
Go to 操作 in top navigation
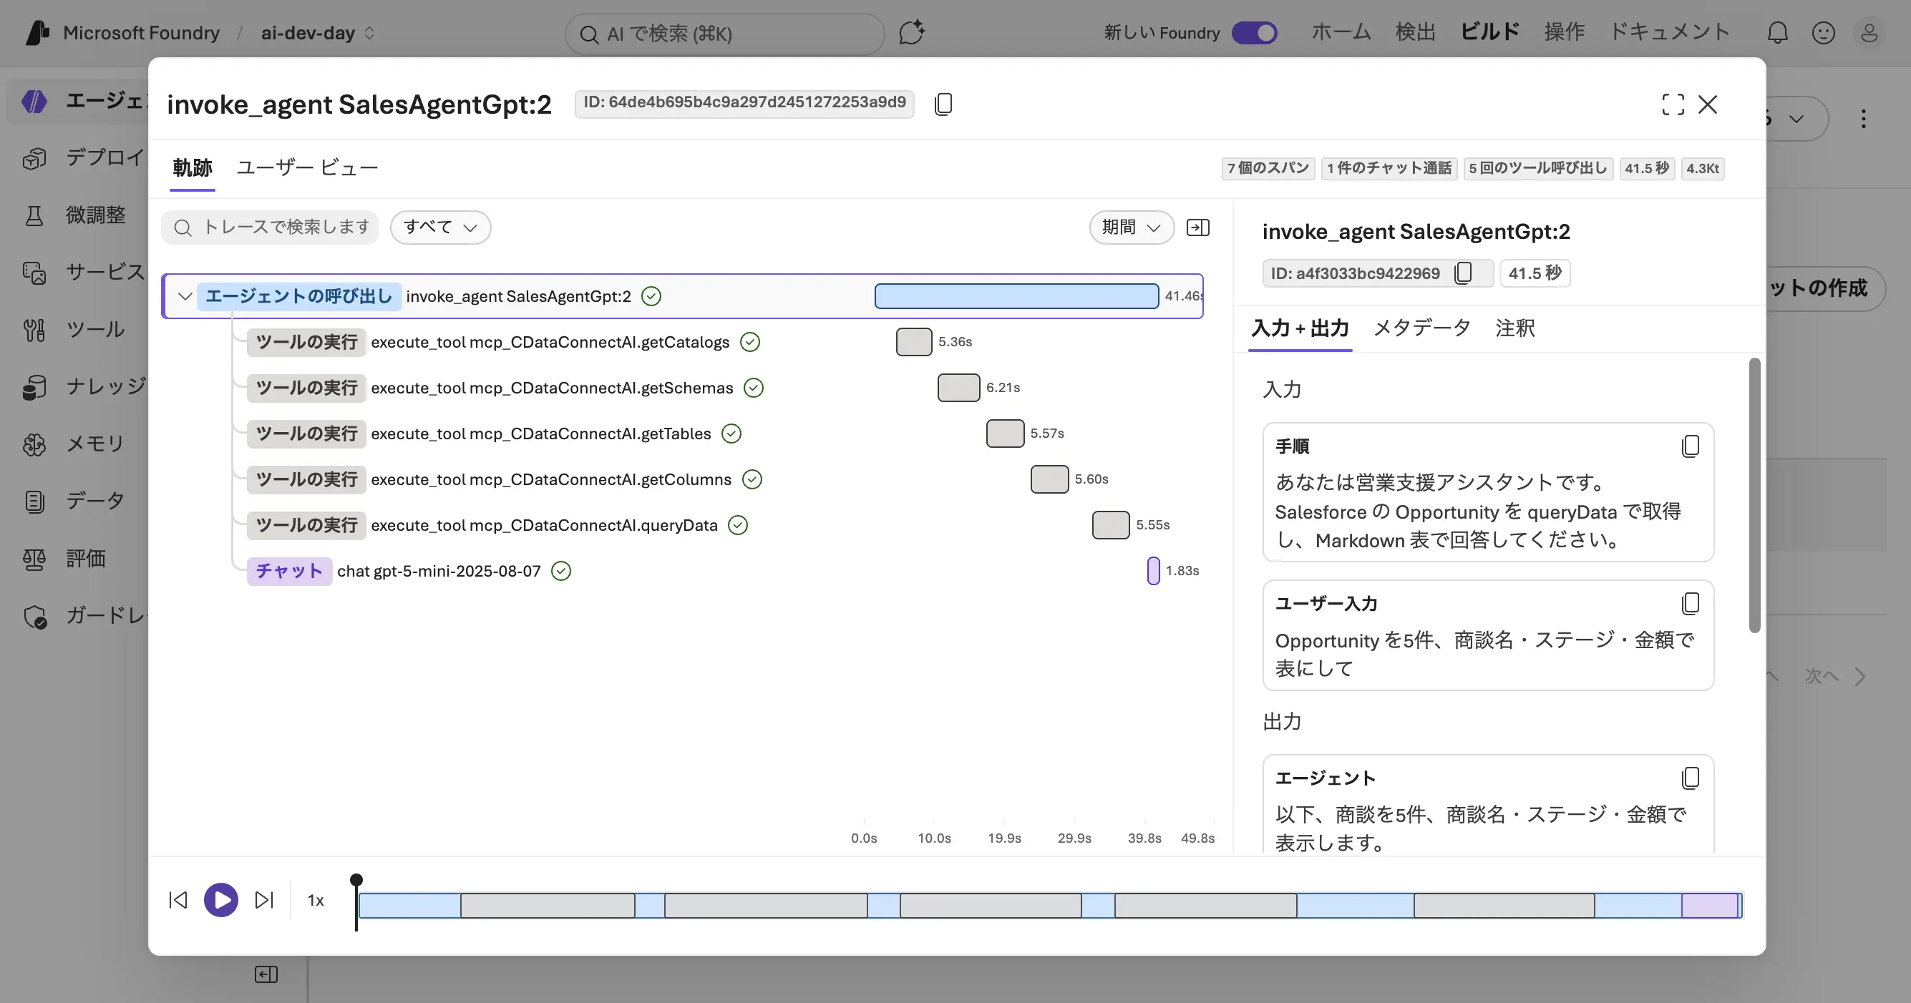coord(1565,32)
